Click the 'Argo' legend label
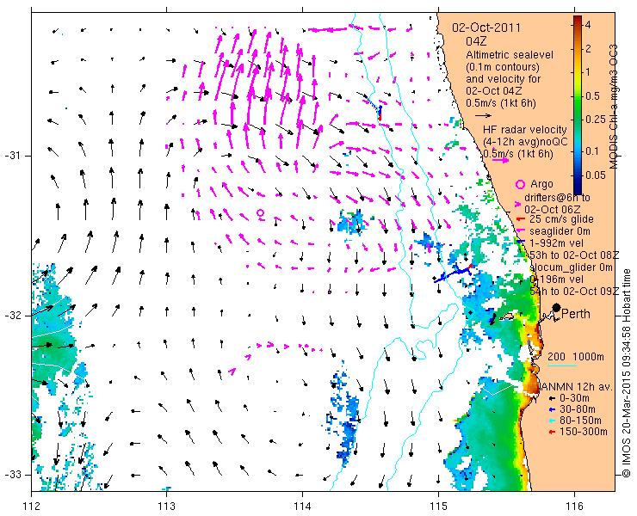The height and width of the screenshot is (516, 637). 541,184
